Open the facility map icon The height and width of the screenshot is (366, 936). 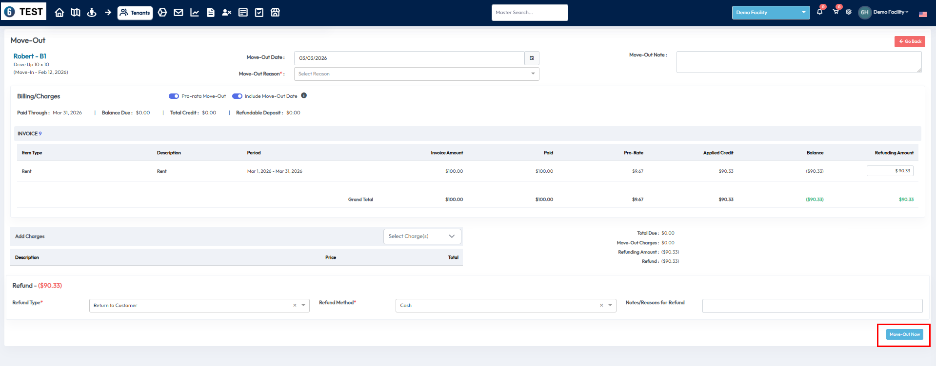click(76, 13)
